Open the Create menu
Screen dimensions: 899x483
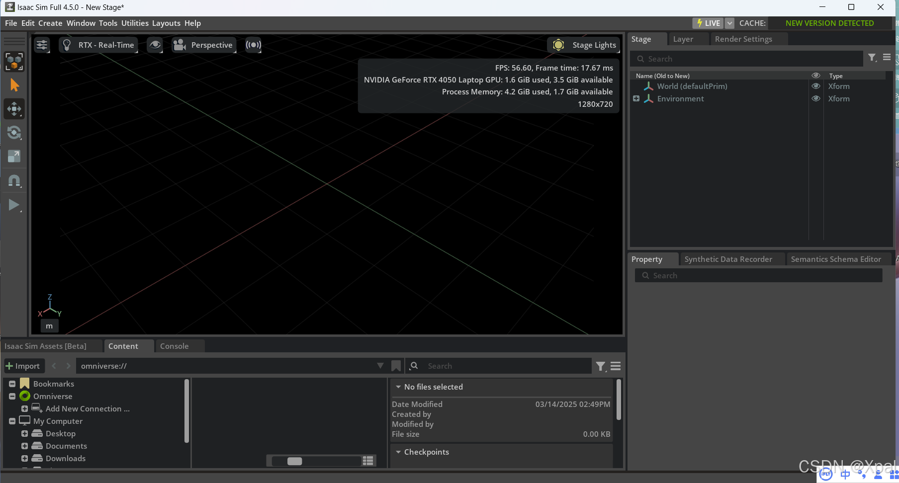click(x=50, y=23)
